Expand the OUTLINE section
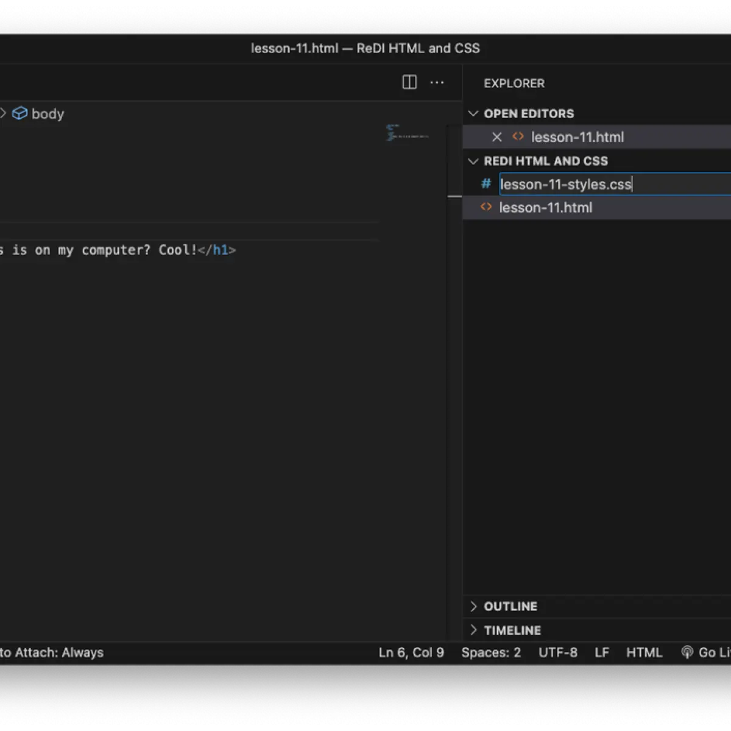731x731 pixels. coord(473,606)
